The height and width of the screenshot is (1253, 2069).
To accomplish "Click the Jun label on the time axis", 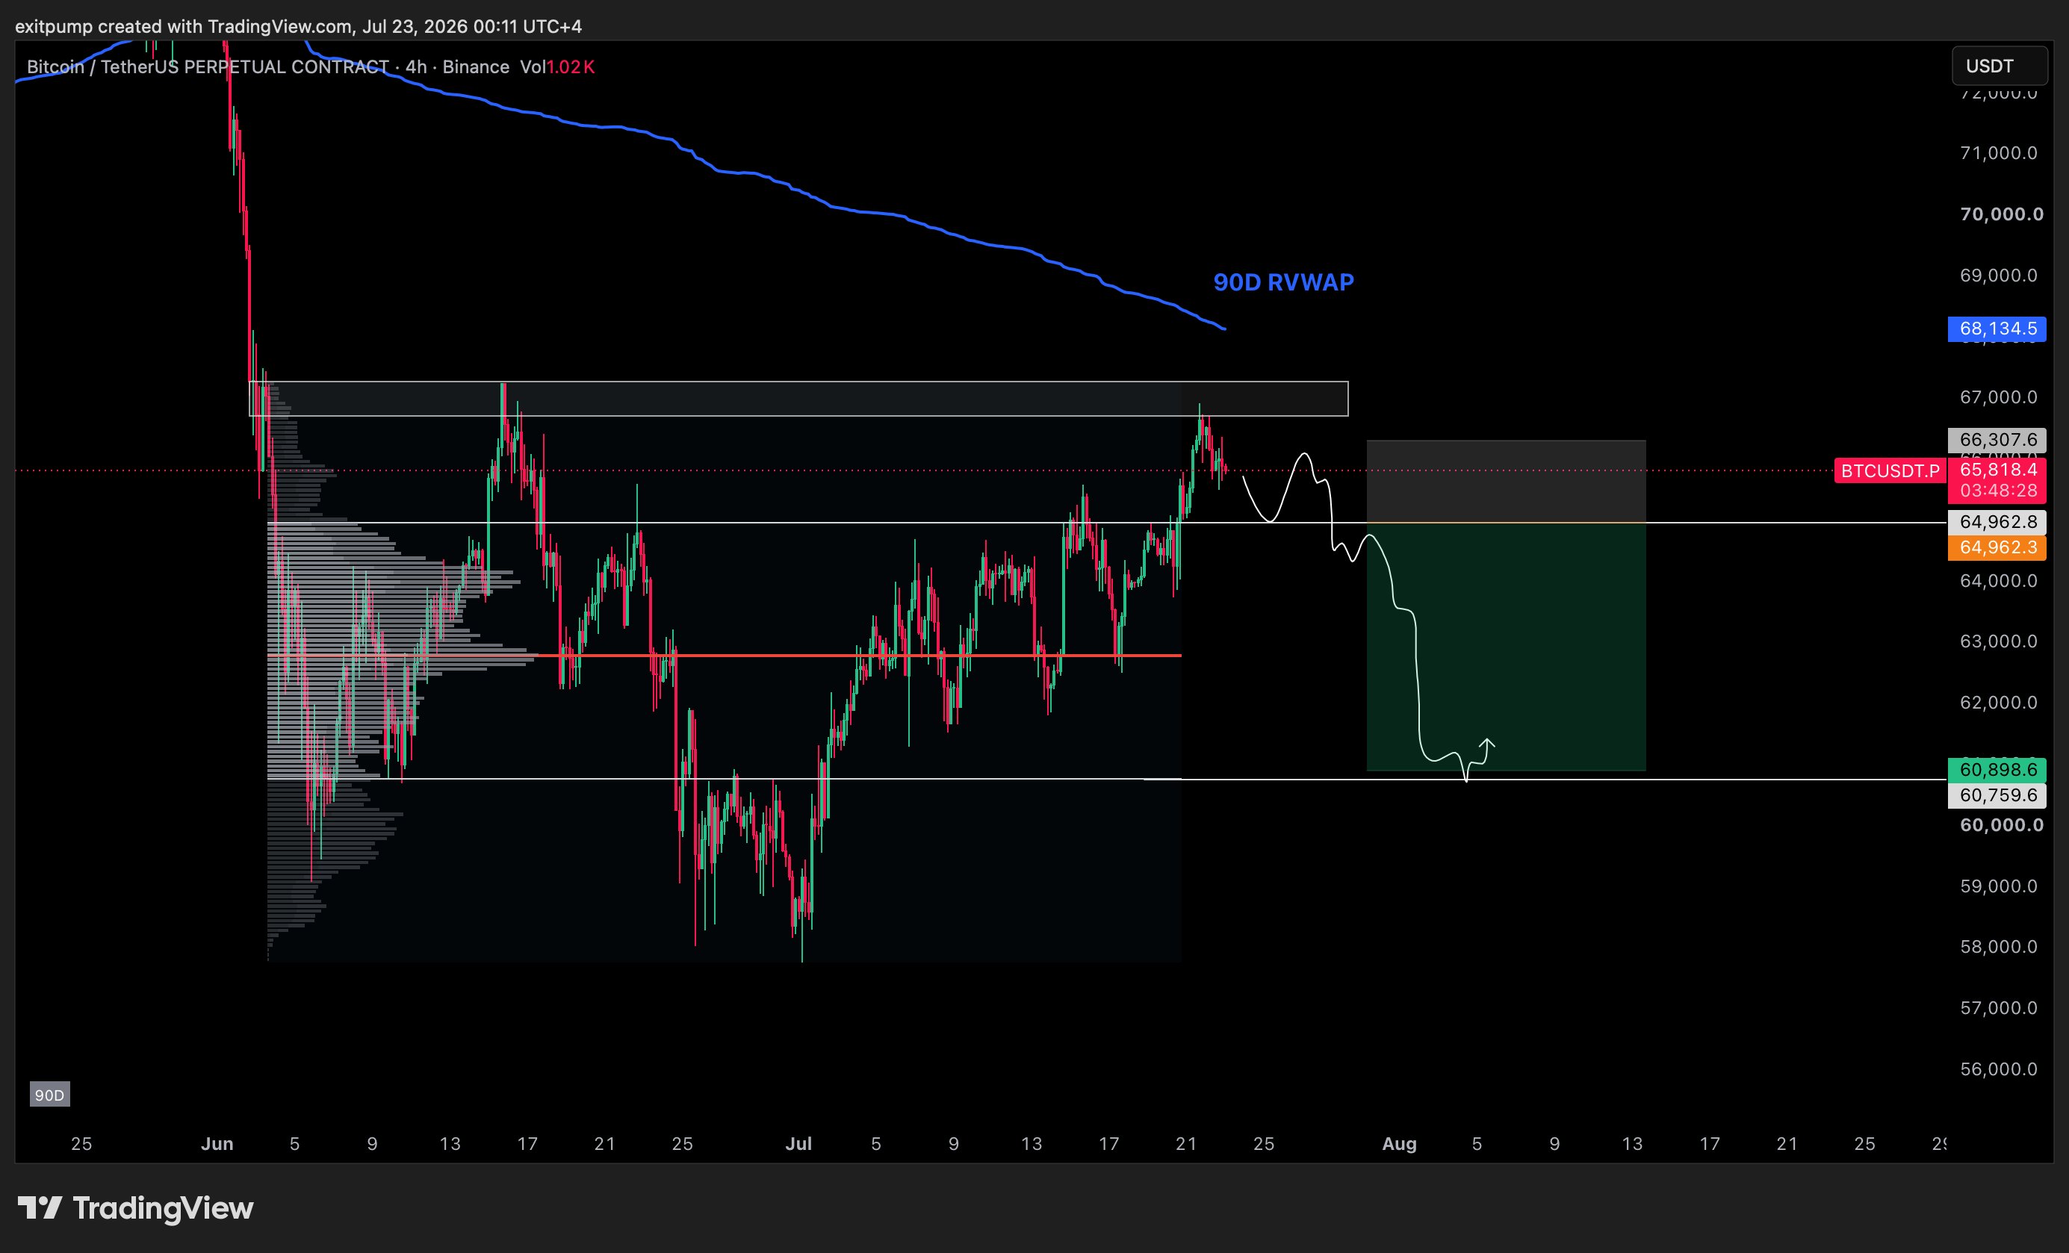I will [217, 1144].
